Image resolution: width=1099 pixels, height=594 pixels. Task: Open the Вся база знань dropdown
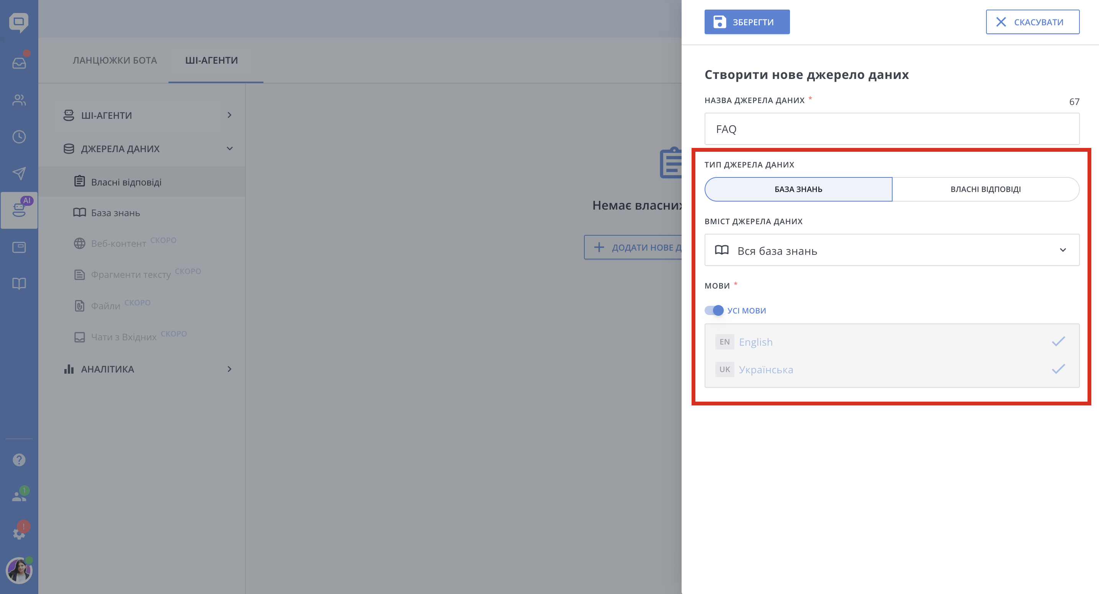coord(892,250)
